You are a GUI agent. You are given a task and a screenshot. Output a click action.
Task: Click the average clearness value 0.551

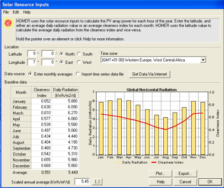tap(46, 173)
